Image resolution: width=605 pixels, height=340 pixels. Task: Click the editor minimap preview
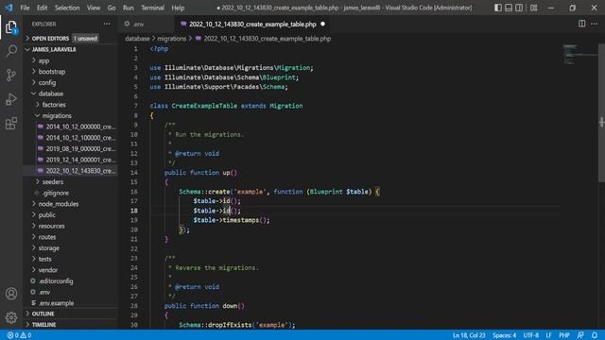[579, 55]
